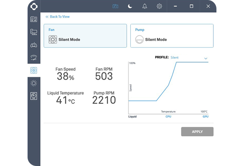
Task: Open the system monitor sidebar icon
Action: pyautogui.click(x=34, y=32)
